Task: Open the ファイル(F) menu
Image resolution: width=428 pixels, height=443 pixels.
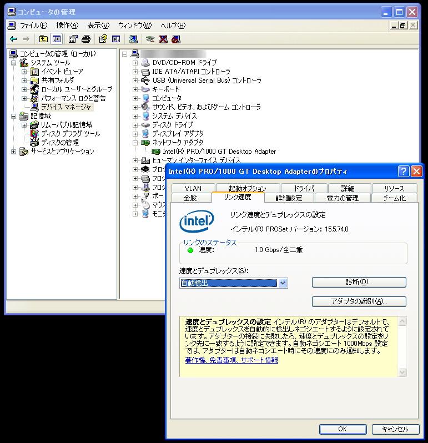Action: 33,26
